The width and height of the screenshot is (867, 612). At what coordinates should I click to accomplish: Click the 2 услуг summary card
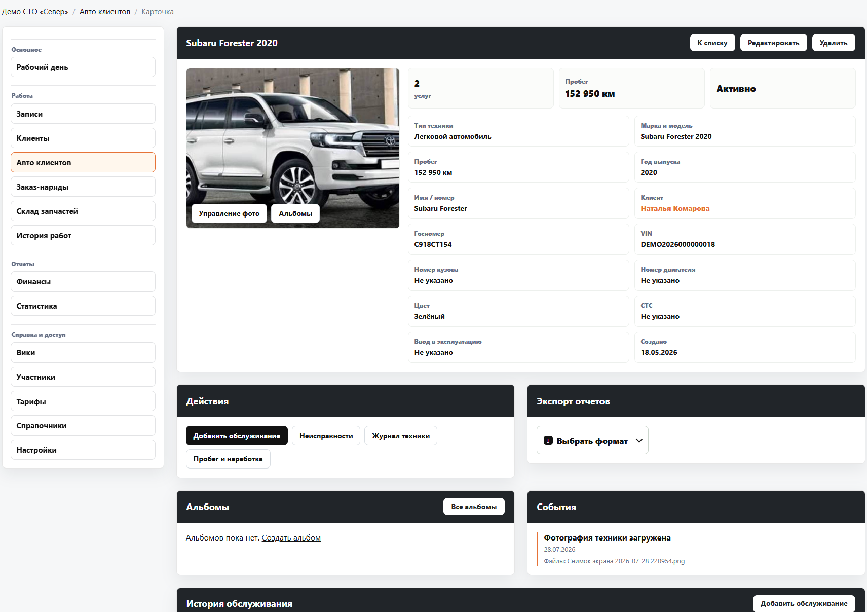(x=480, y=88)
